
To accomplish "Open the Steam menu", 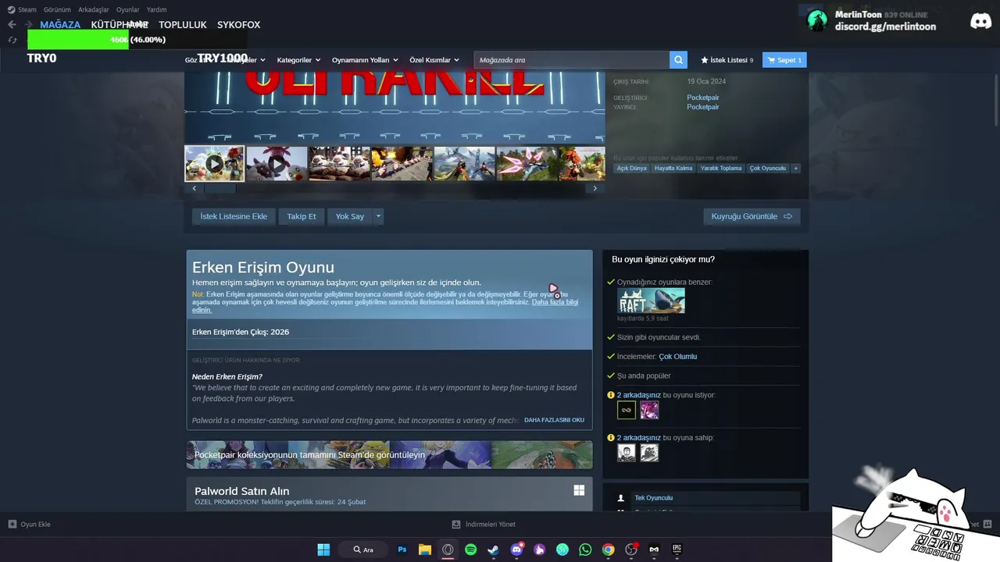I will coord(22,9).
